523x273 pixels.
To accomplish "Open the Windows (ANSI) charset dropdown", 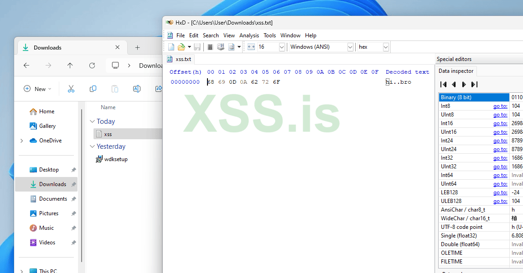I will (350, 47).
